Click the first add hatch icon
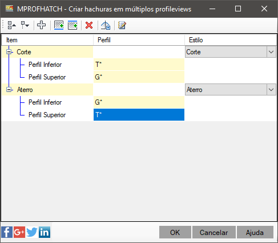This screenshot has height=243, width=278. pyautogui.click(x=59, y=25)
